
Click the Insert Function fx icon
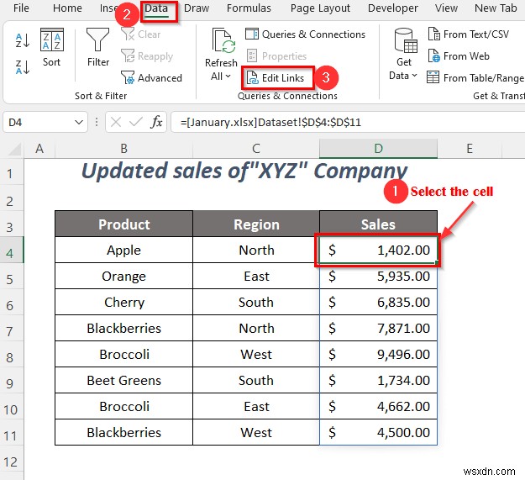tap(156, 122)
